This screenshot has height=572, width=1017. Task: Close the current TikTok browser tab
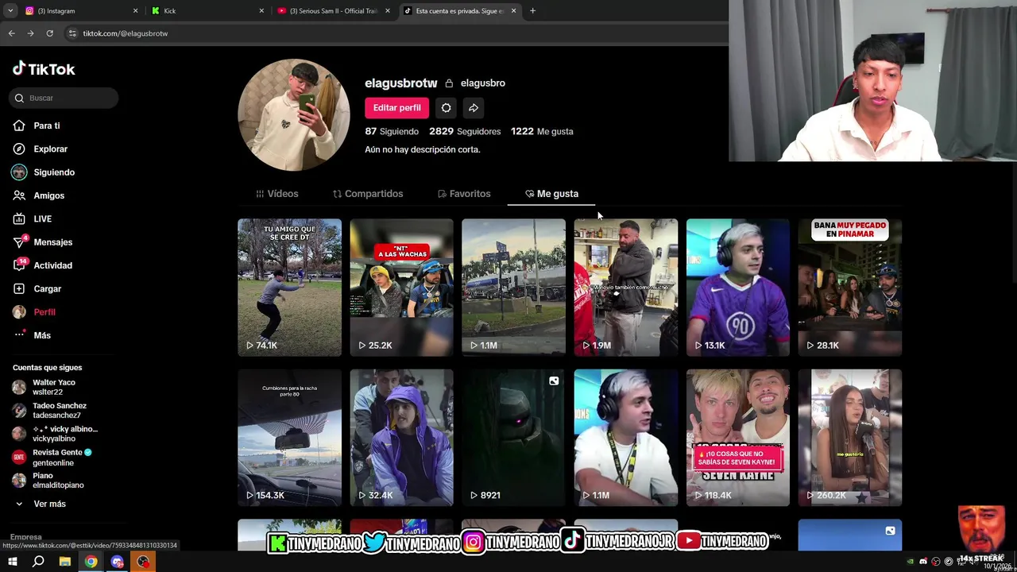tap(513, 11)
